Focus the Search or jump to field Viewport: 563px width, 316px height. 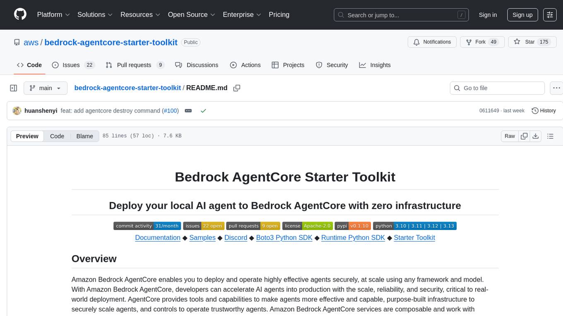pyautogui.click(x=401, y=14)
